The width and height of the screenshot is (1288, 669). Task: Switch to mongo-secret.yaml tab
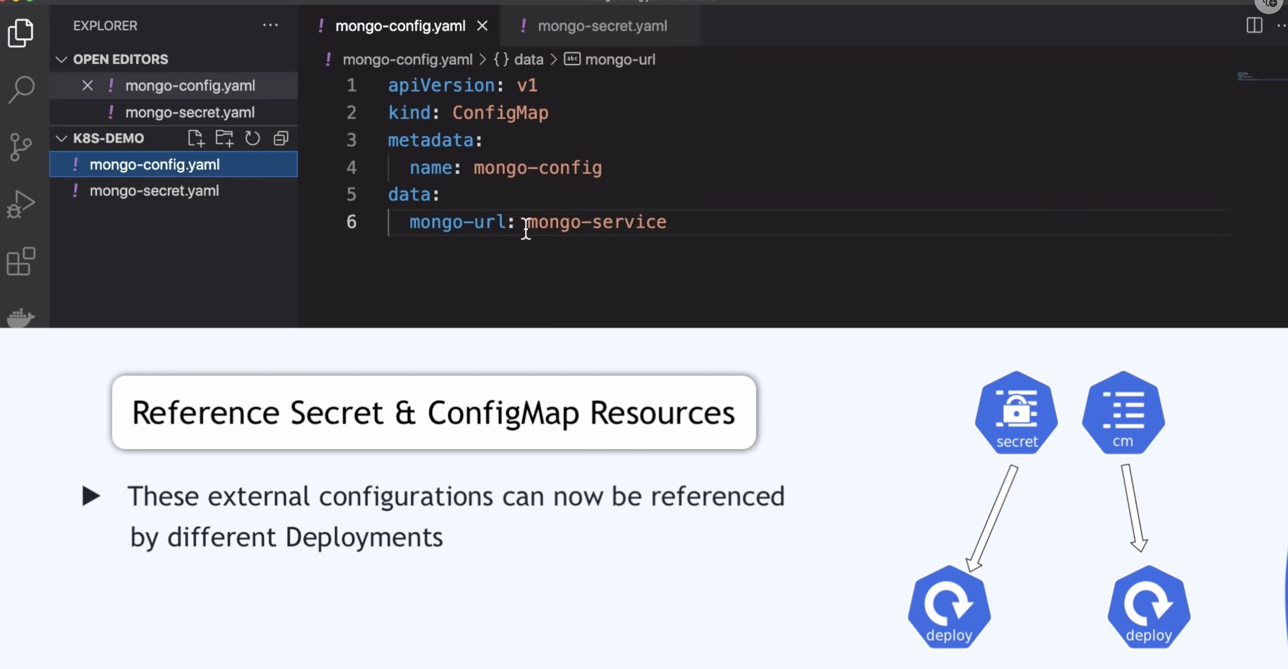[x=602, y=26]
